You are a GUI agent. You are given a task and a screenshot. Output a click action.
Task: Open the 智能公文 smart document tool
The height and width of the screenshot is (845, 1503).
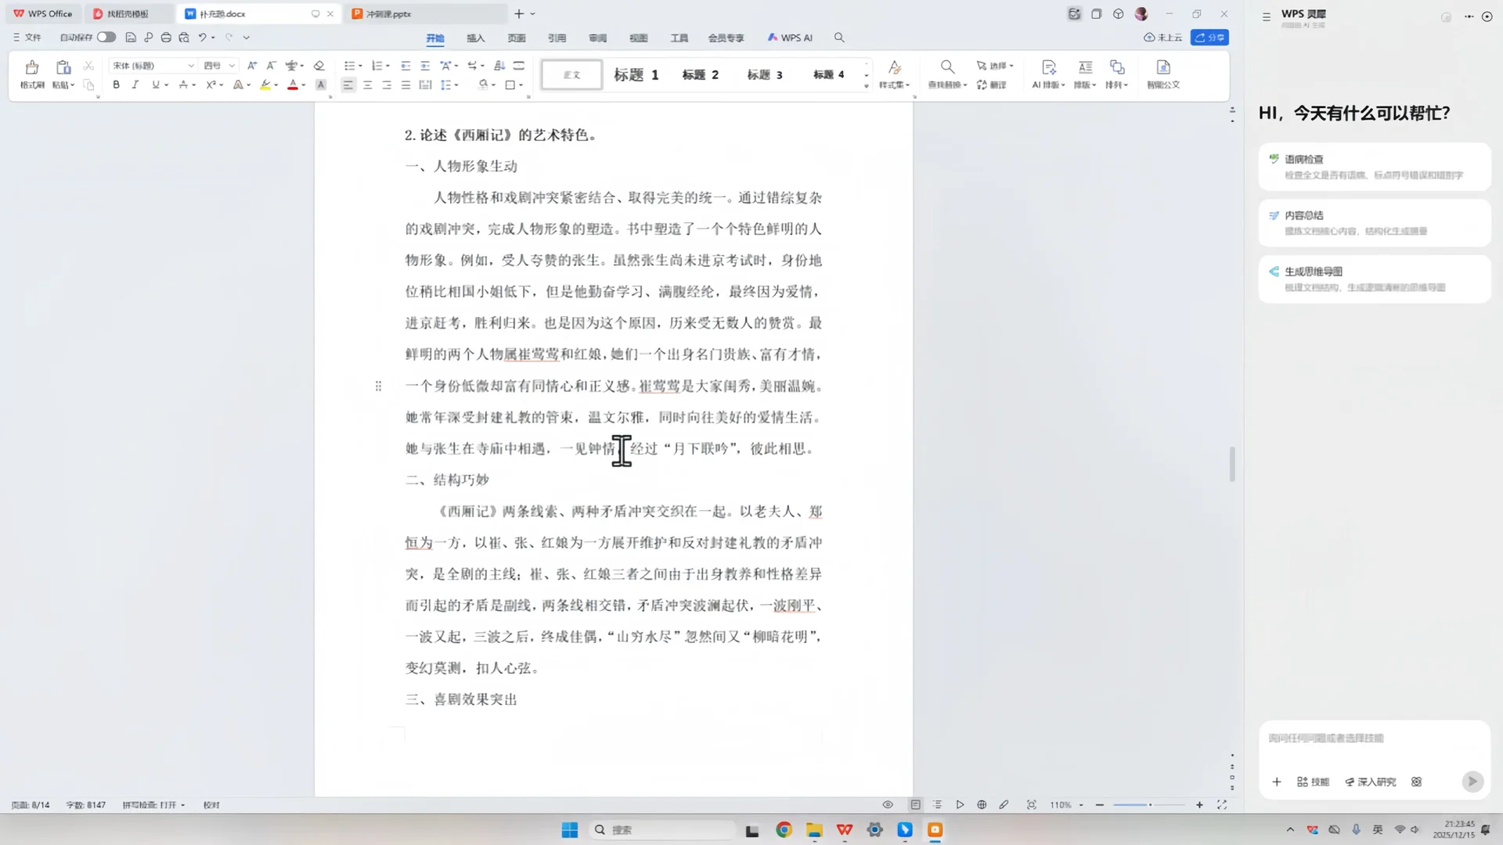pyautogui.click(x=1162, y=74)
